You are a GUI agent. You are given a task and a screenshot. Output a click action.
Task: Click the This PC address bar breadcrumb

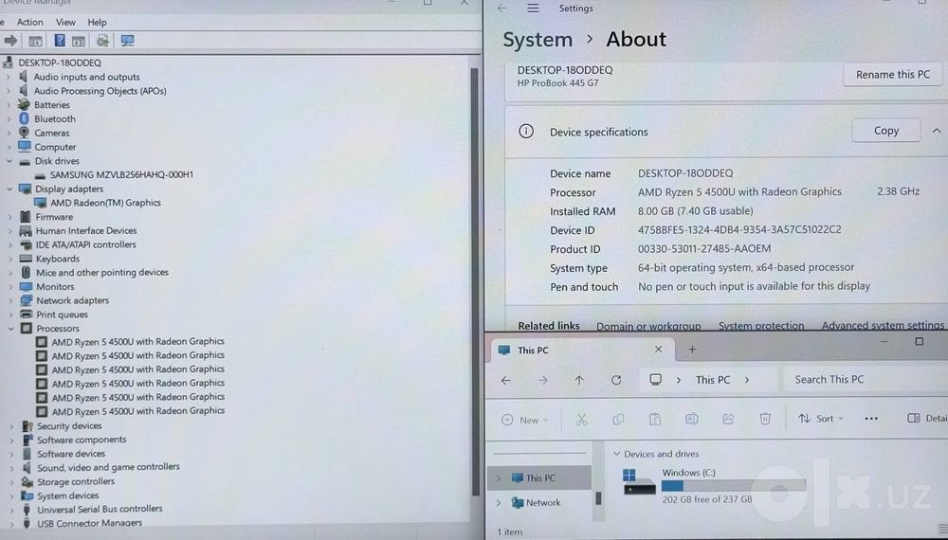click(x=712, y=380)
